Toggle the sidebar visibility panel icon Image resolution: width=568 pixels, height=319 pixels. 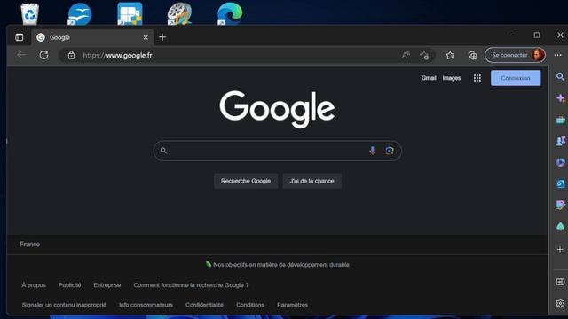click(x=560, y=282)
